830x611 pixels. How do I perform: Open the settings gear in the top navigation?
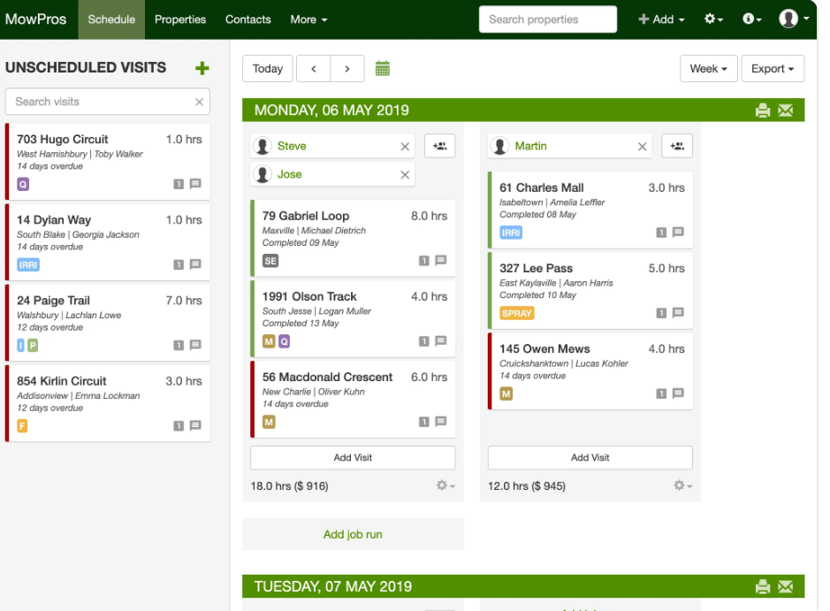point(712,19)
